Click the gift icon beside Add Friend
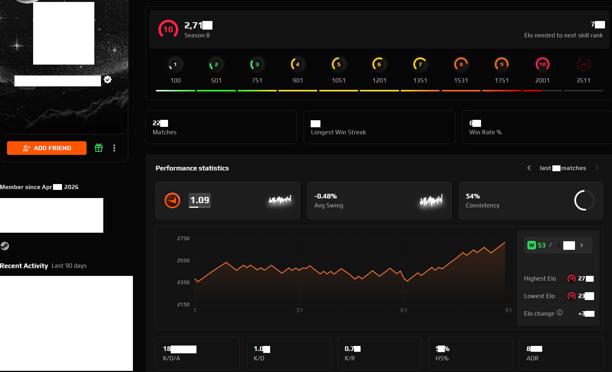This screenshot has height=372, width=612. tap(99, 148)
